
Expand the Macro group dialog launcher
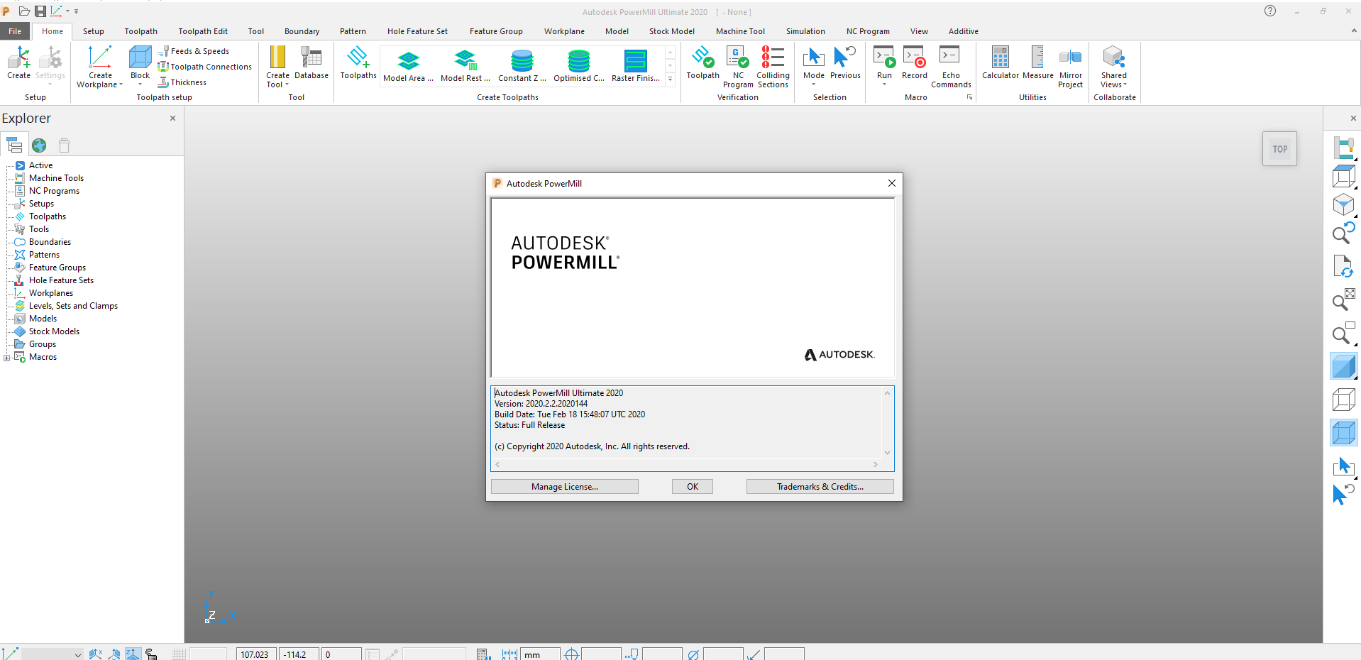(x=969, y=97)
